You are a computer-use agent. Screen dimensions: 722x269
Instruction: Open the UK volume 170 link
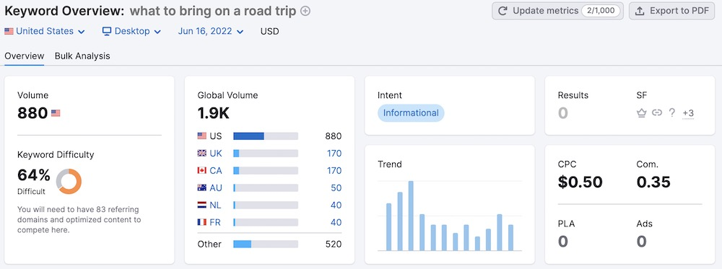pos(334,153)
